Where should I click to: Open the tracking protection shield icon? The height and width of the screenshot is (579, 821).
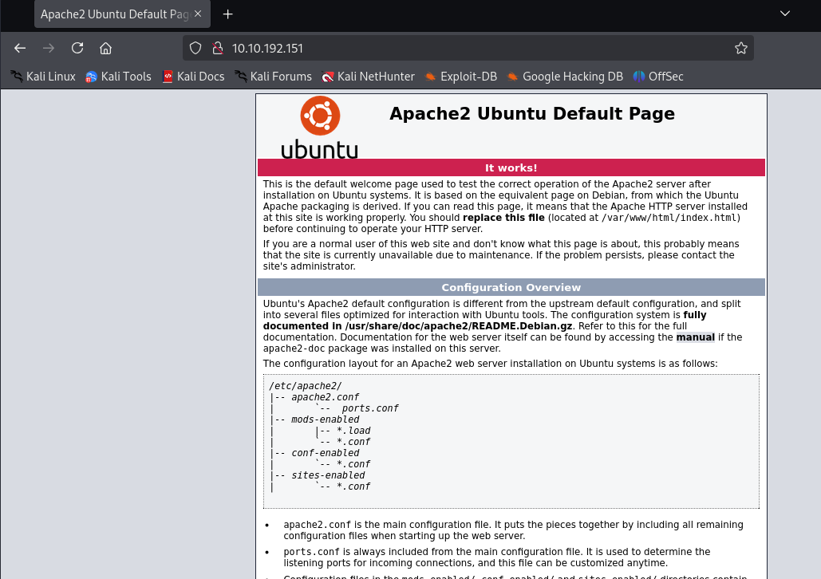195,48
